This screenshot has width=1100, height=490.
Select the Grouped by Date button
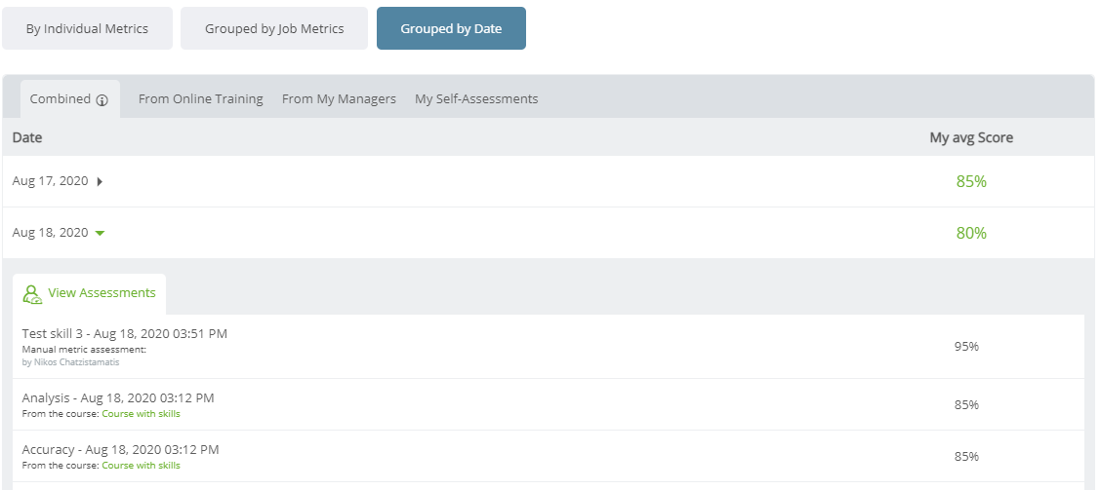451,28
